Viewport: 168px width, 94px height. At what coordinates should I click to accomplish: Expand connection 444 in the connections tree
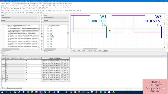click(48, 46)
